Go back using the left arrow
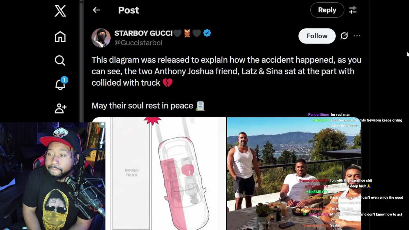The image size is (409, 230). [x=96, y=10]
